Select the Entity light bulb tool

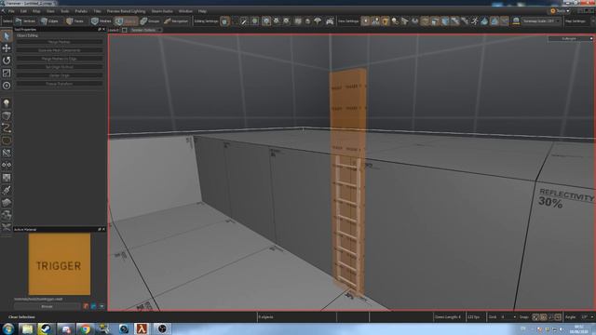(7, 103)
